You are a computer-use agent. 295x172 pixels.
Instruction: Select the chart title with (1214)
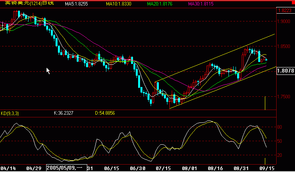tap(29, 3)
